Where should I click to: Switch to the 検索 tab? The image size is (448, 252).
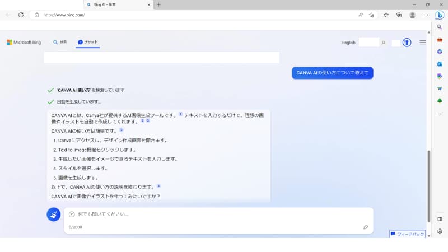coord(60,42)
